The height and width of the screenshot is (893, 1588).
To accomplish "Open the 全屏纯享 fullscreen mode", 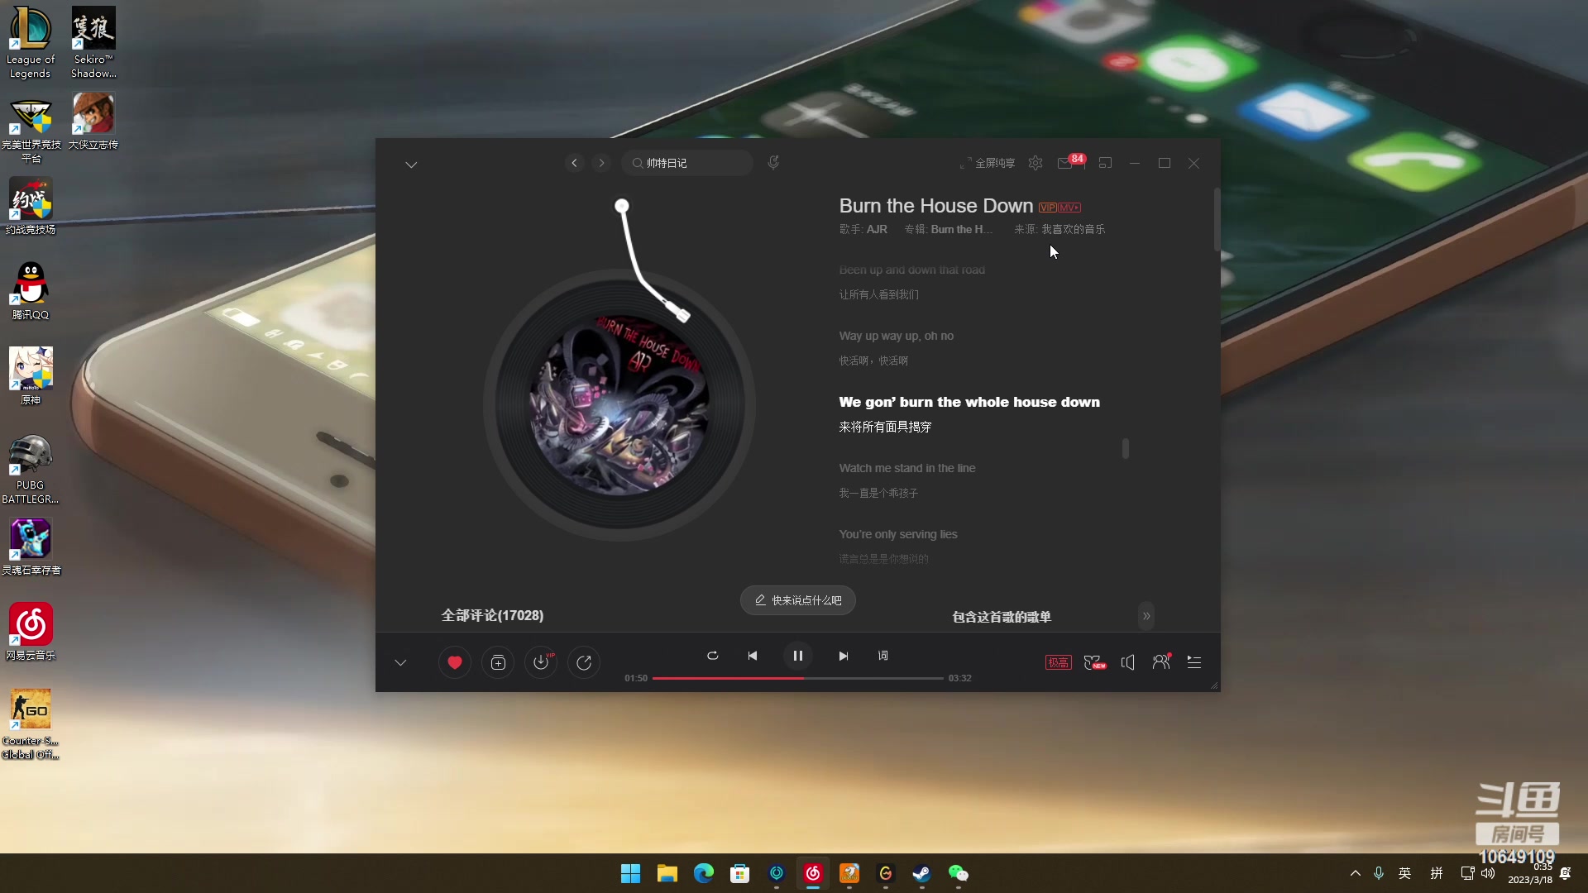I will click(x=988, y=163).
